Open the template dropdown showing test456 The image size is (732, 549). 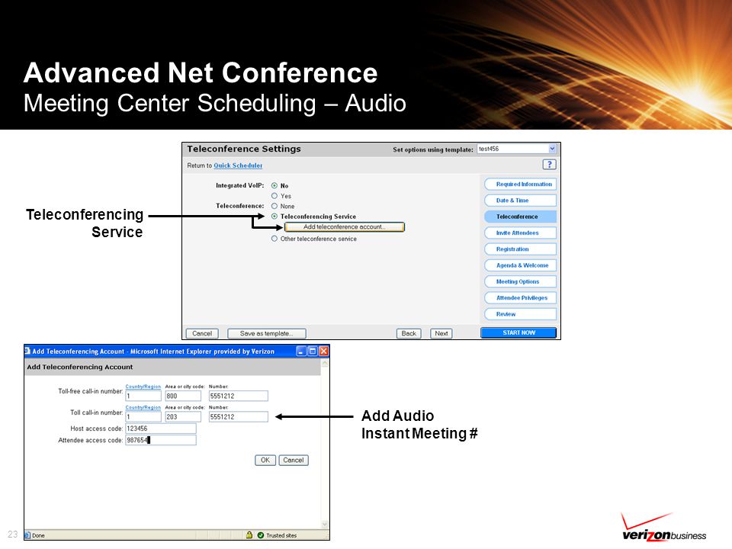coord(517,149)
